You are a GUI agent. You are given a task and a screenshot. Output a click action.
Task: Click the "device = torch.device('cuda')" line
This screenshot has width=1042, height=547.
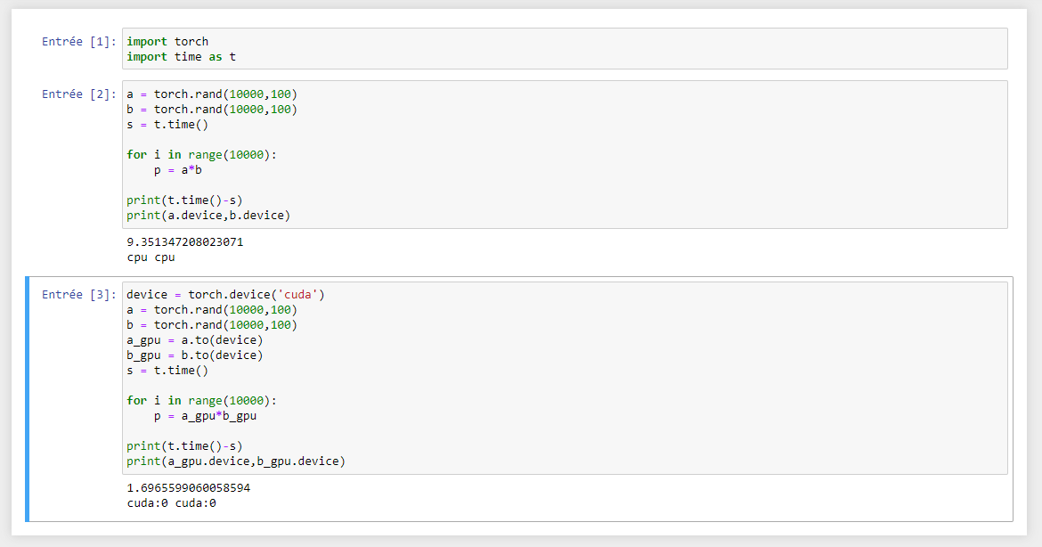[226, 295]
